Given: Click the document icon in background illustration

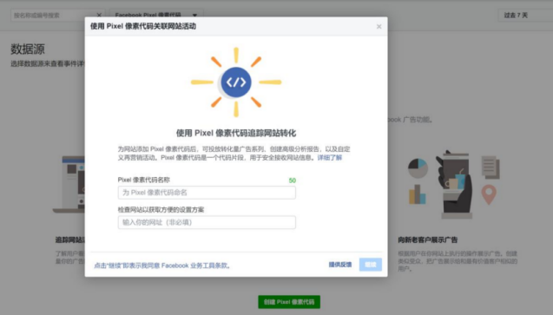Looking at the screenshot, I should 490,167.
